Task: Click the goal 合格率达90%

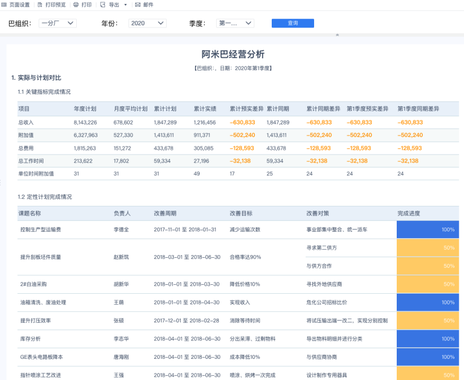Action: click(245, 257)
